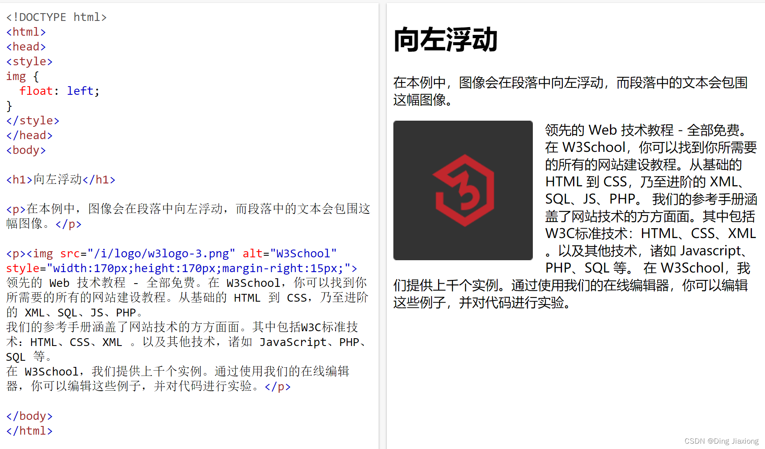Click the opening <body> tag
Viewport: 765px width, 449px height.
point(26,150)
